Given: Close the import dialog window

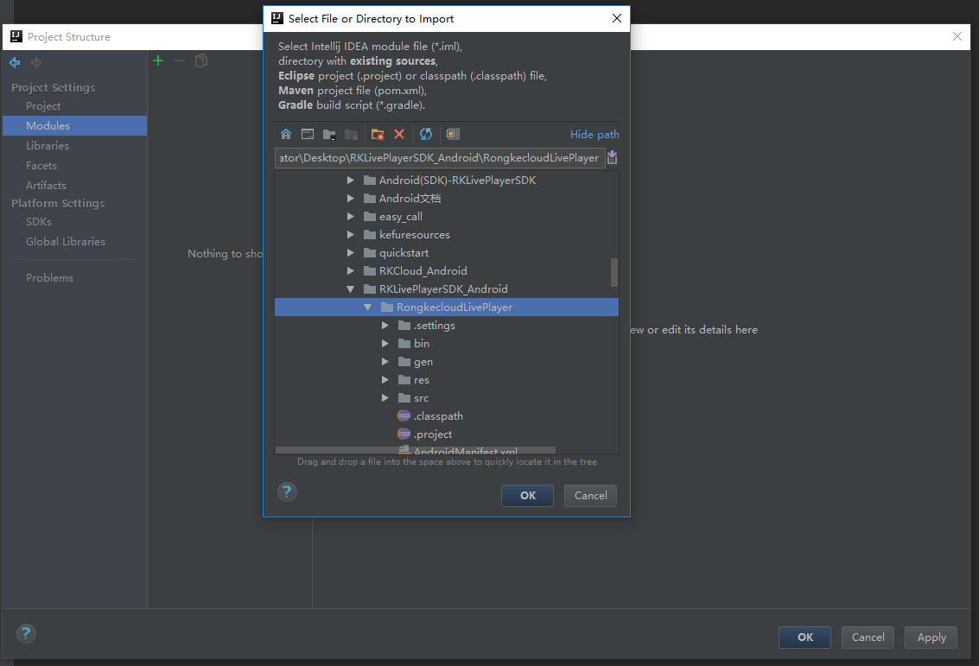Looking at the screenshot, I should [617, 18].
